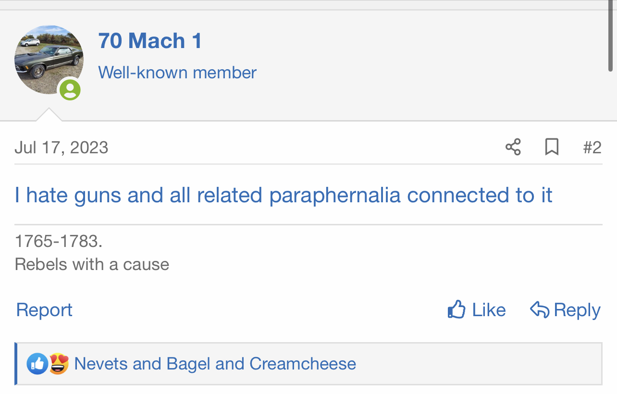Open the Jul 17, 2023 post timestamp
Viewport: 617px width, 394px height.
tap(62, 147)
